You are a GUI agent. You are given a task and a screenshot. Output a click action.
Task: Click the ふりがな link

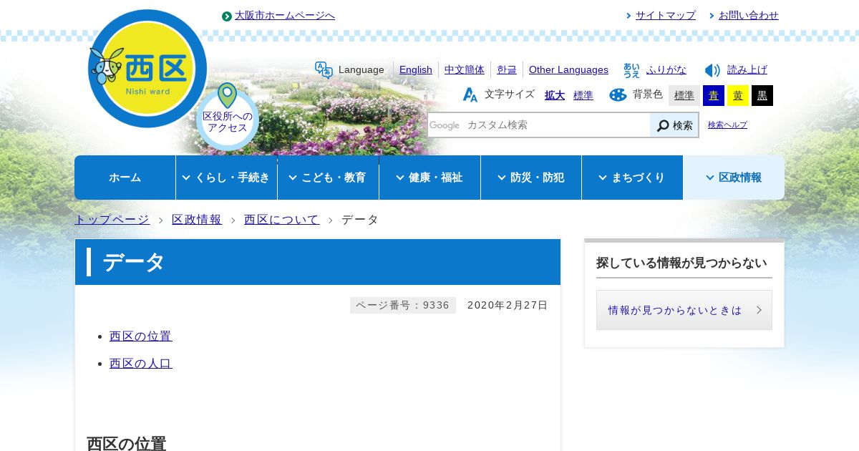click(666, 69)
